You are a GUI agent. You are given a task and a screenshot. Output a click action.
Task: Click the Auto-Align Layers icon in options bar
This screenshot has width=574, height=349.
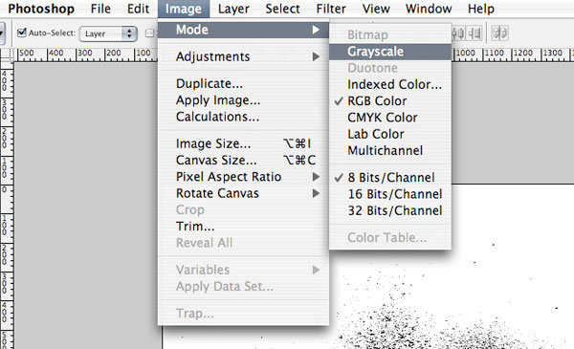(x=499, y=33)
